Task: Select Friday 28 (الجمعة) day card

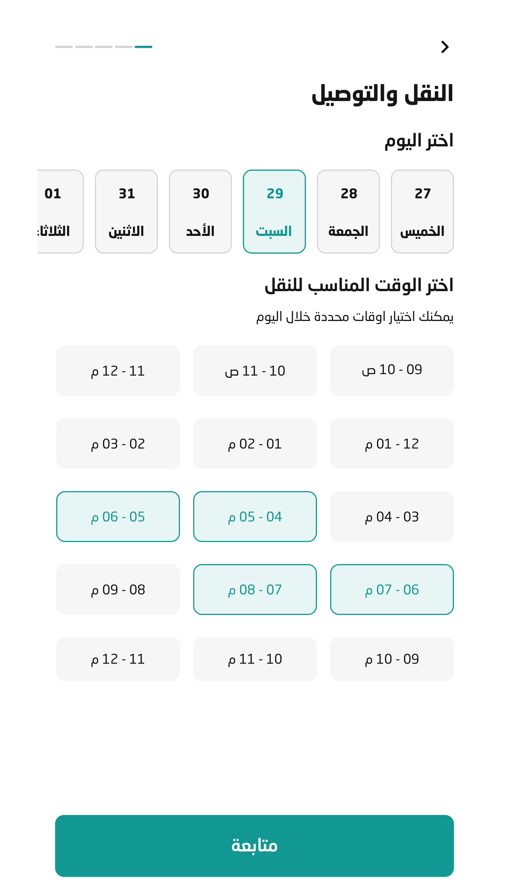Action: pos(348,211)
